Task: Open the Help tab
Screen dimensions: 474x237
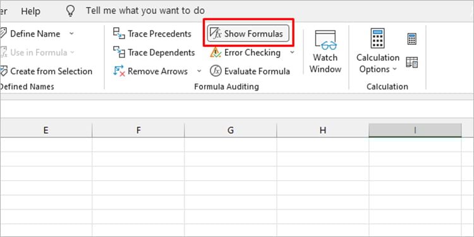Action: tap(30, 11)
